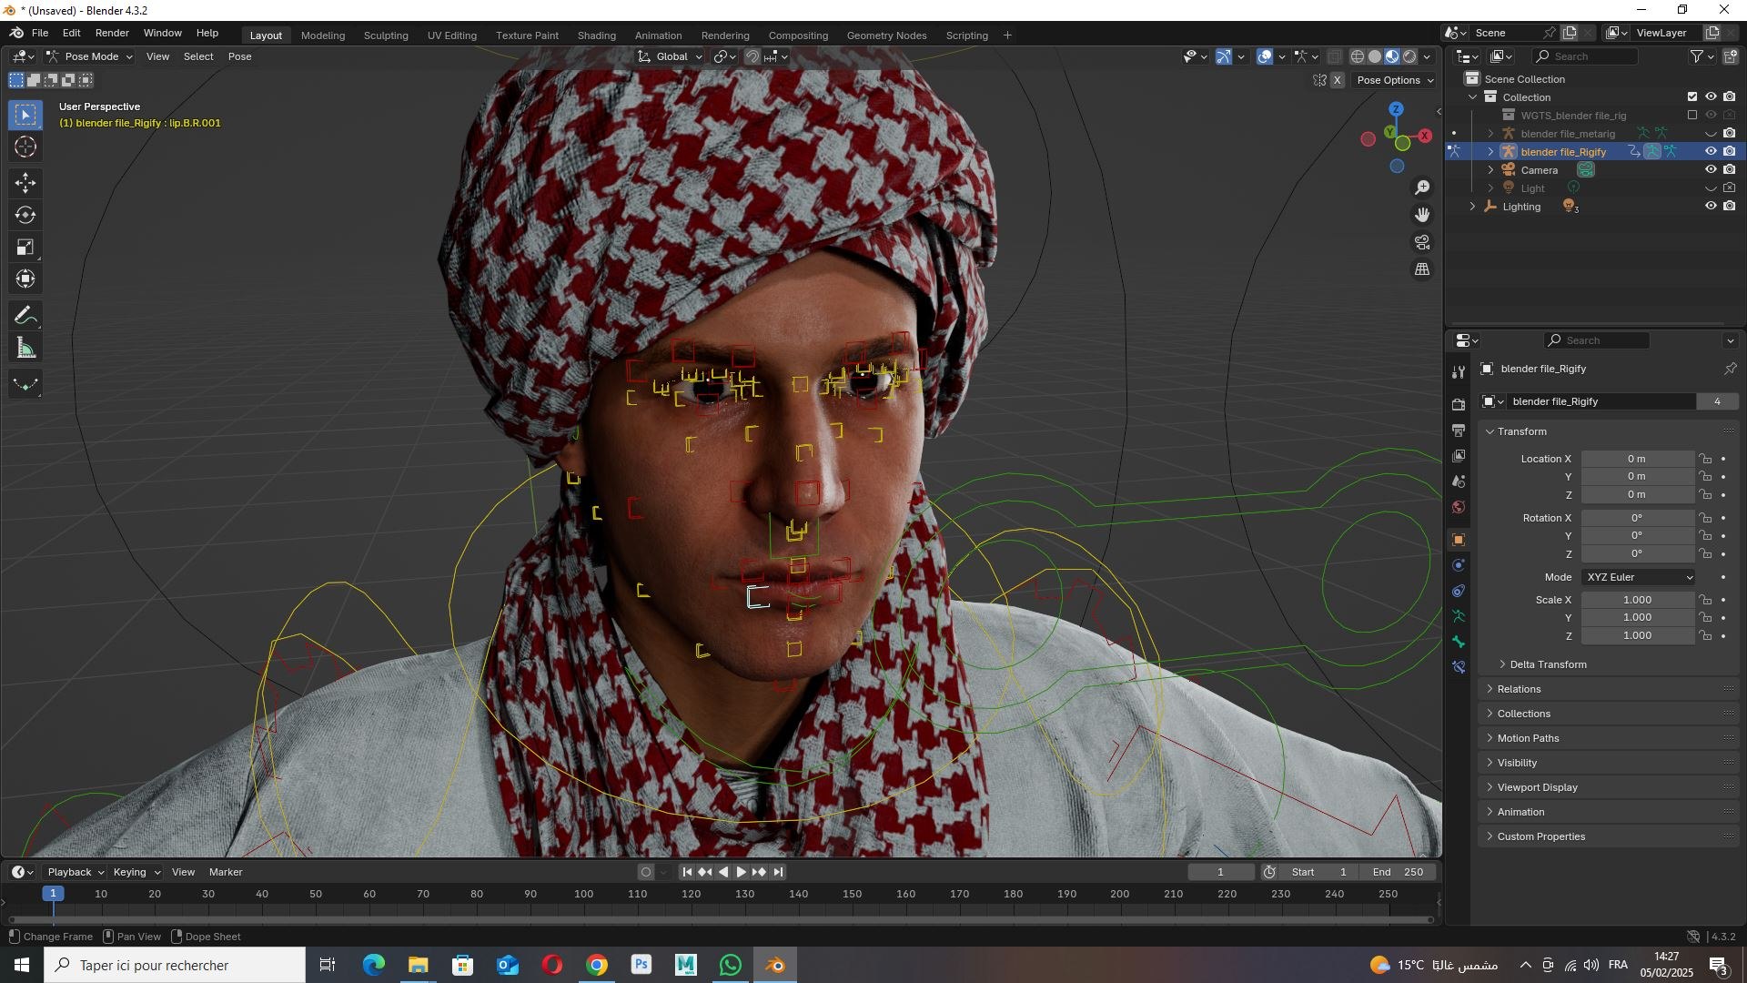This screenshot has height=983, width=1747.
Task: Toggle Location X lock icon
Action: point(1705,459)
